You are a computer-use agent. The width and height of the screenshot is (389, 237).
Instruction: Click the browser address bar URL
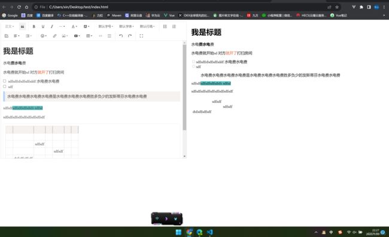coord(78,7)
